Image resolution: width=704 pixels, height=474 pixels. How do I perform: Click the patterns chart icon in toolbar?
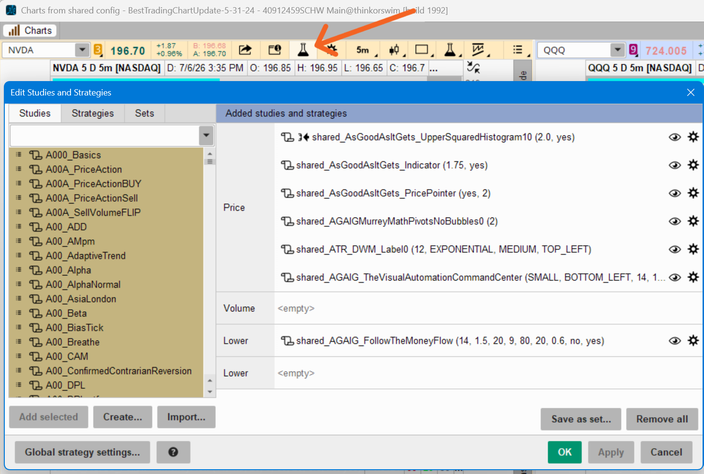(x=478, y=50)
